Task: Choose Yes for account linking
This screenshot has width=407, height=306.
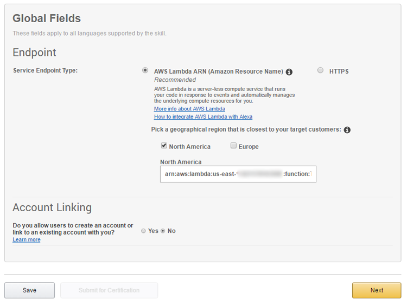Action: [x=143, y=231]
